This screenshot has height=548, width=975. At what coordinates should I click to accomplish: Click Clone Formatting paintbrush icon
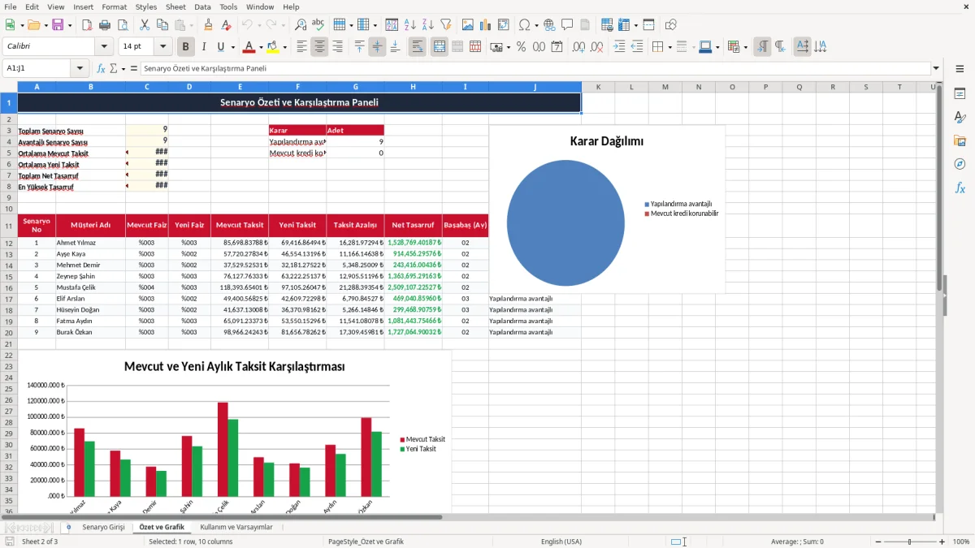tap(209, 25)
